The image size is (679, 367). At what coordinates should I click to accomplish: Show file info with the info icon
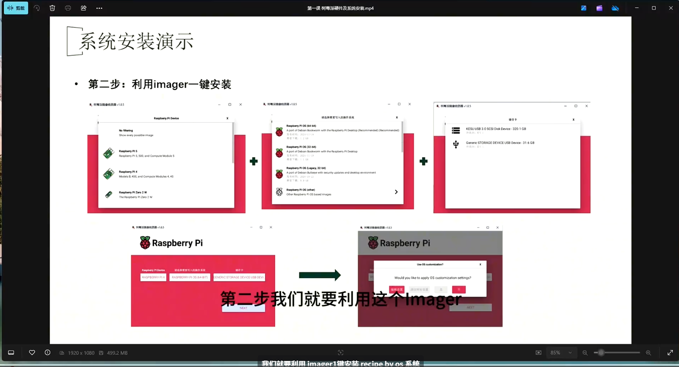click(47, 353)
